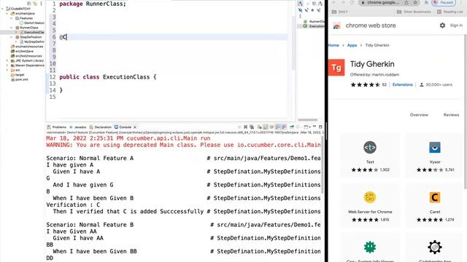467x262 pixels.
Task: Click Remove All Terminated Launches icon
Action: 252,127
